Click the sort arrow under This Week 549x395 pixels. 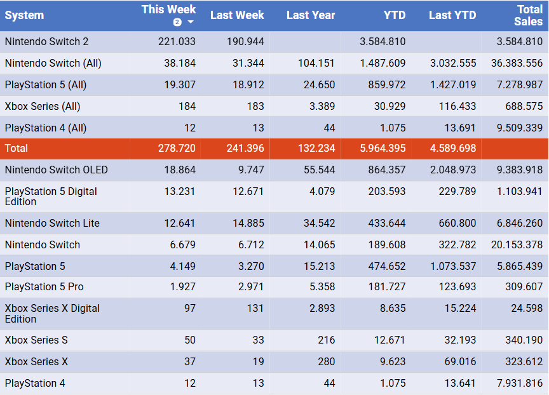pos(191,22)
